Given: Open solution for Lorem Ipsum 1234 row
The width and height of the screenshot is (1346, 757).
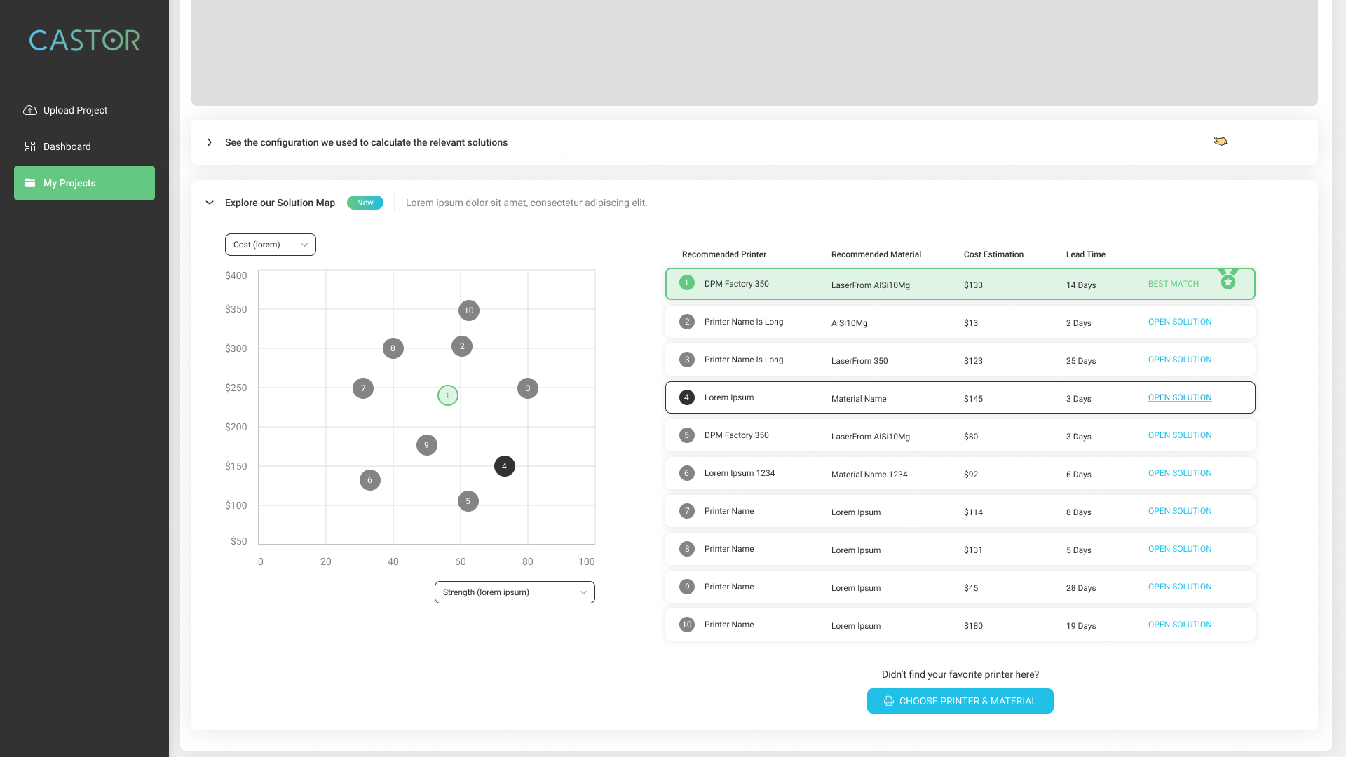Looking at the screenshot, I should pos(1180,473).
